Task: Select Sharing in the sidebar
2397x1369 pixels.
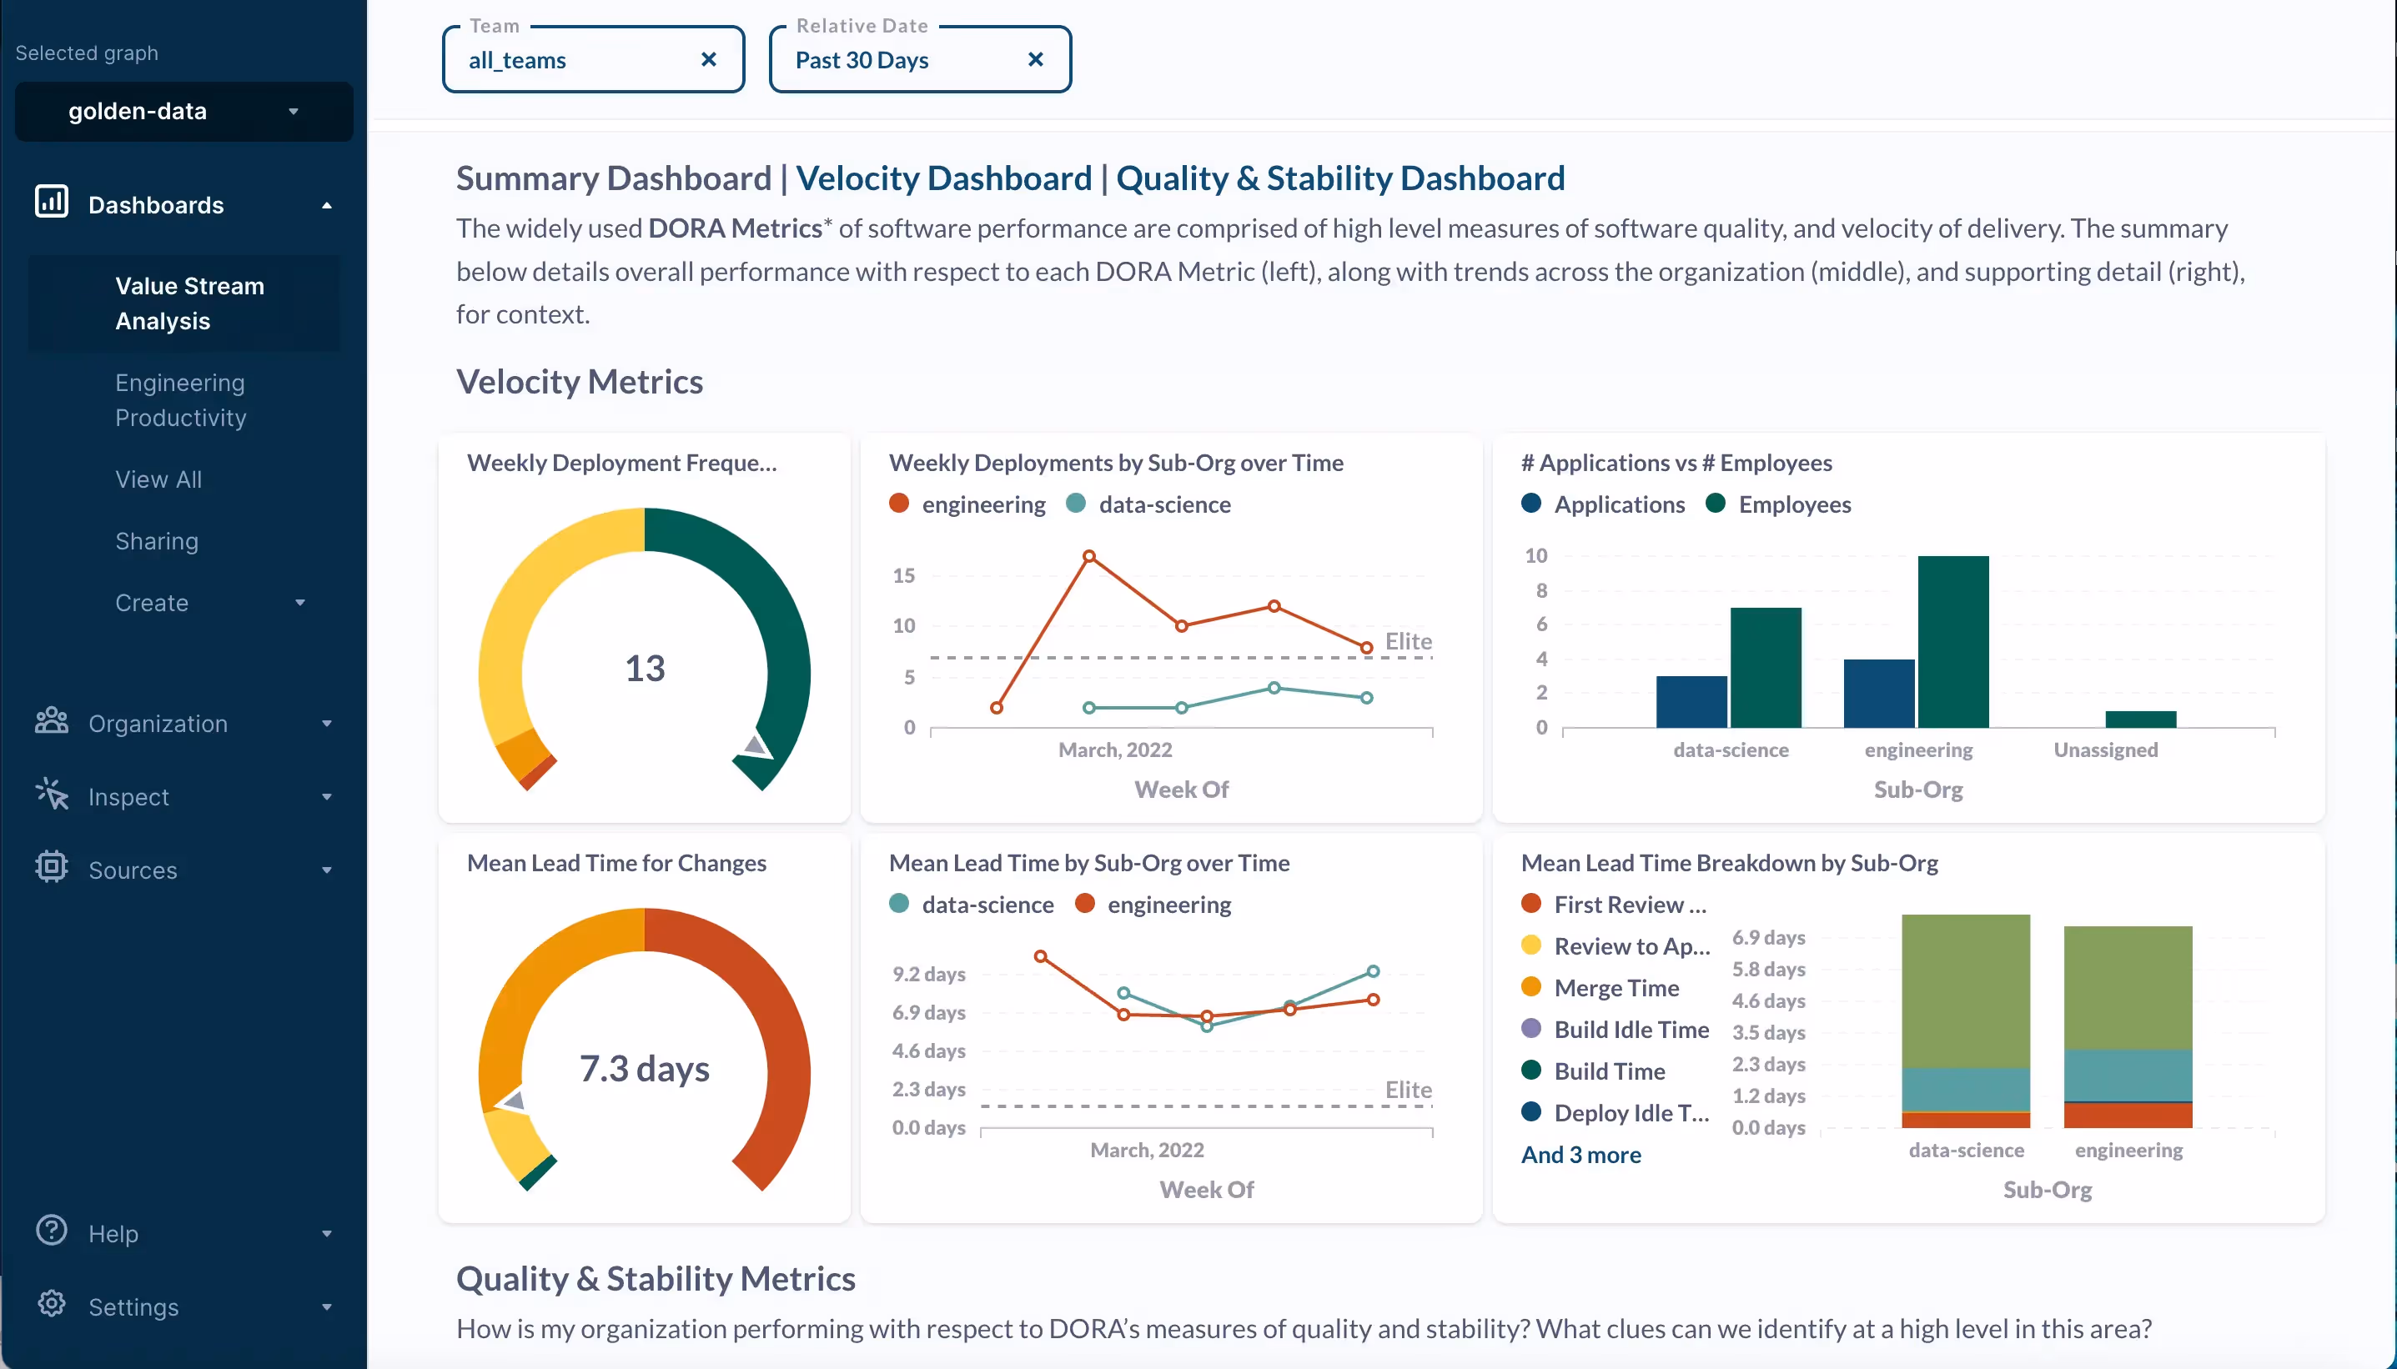Action: (157, 540)
